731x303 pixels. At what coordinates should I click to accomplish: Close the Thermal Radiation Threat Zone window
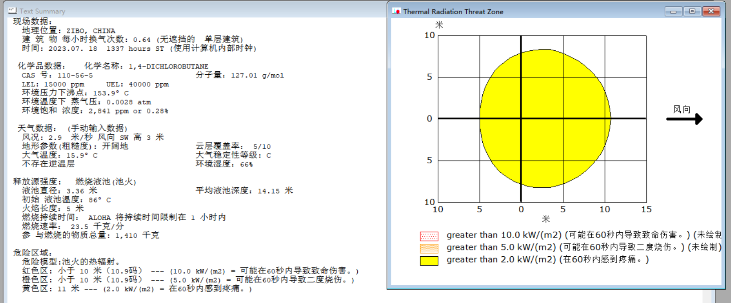(x=711, y=12)
